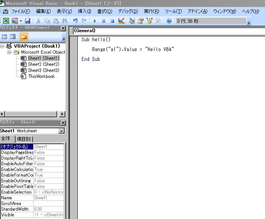The image size is (265, 219).
Task: Select VBAProject (Book1) root label
Action: coord(37,46)
